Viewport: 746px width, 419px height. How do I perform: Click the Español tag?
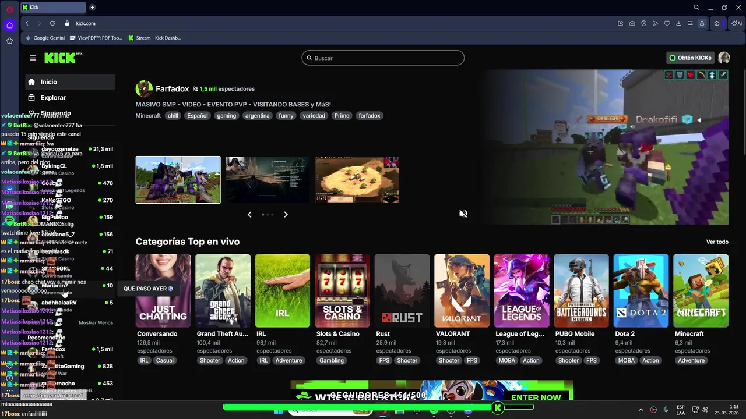(197, 116)
